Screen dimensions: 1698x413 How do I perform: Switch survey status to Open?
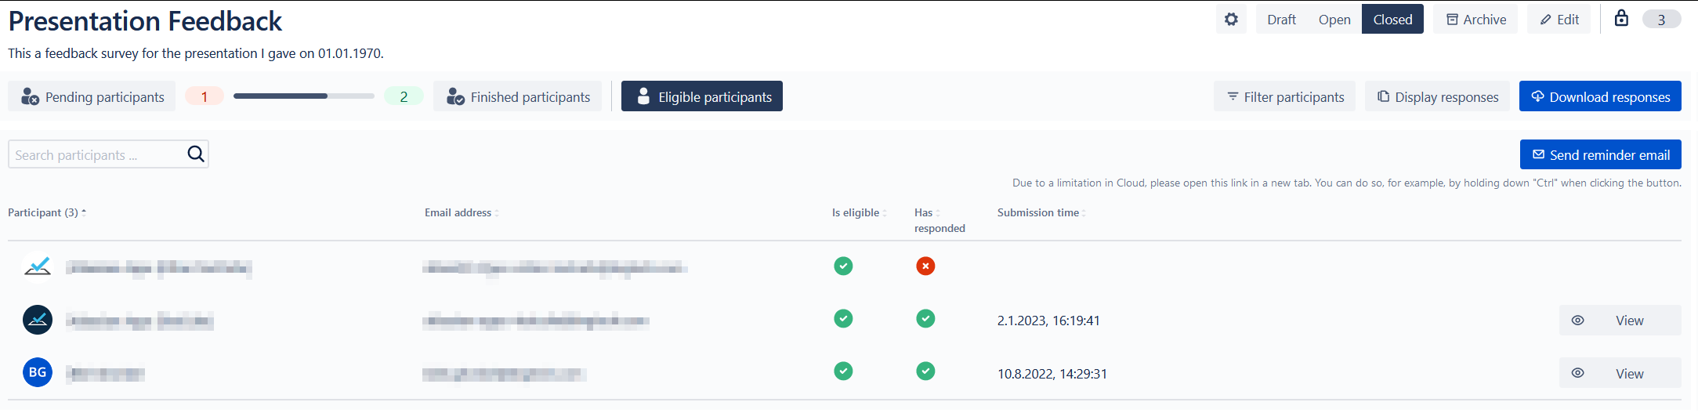coord(1334,20)
